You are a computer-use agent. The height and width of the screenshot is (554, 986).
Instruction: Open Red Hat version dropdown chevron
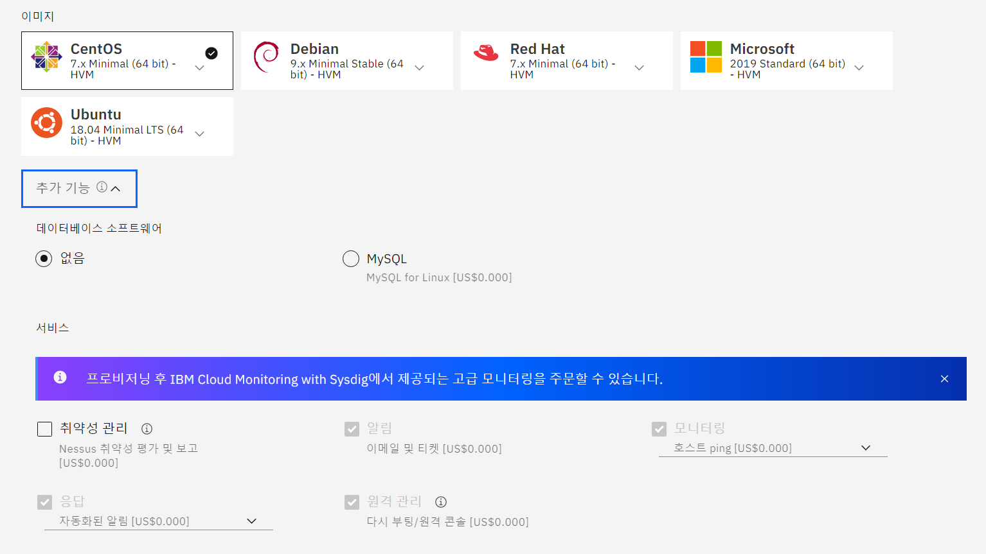pos(640,68)
